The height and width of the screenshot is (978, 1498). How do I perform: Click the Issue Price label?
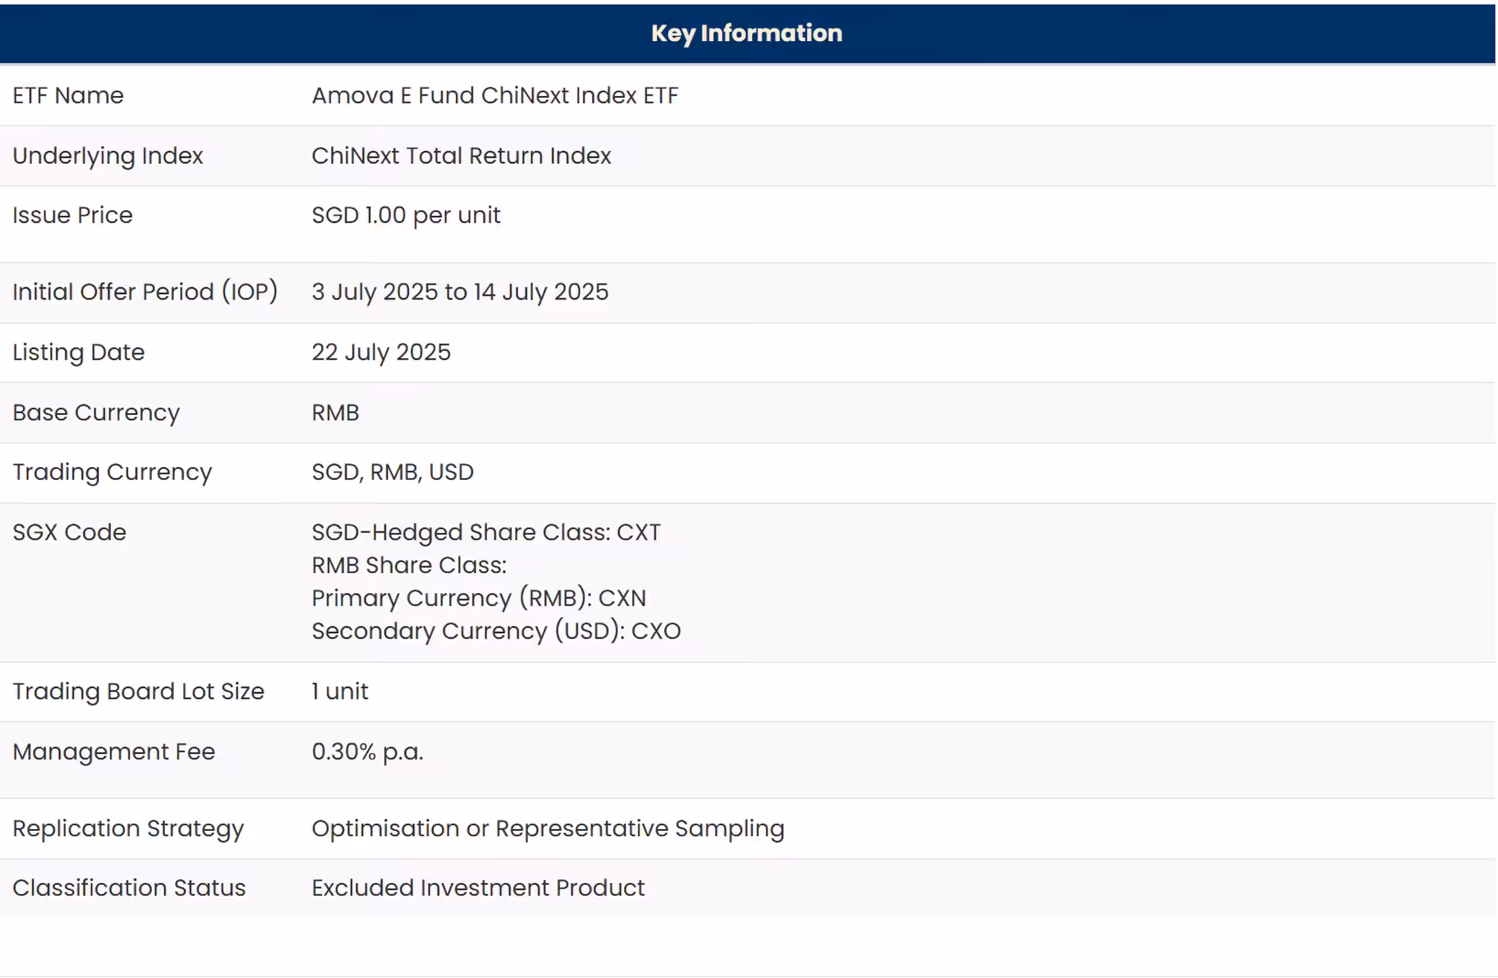[x=72, y=216]
